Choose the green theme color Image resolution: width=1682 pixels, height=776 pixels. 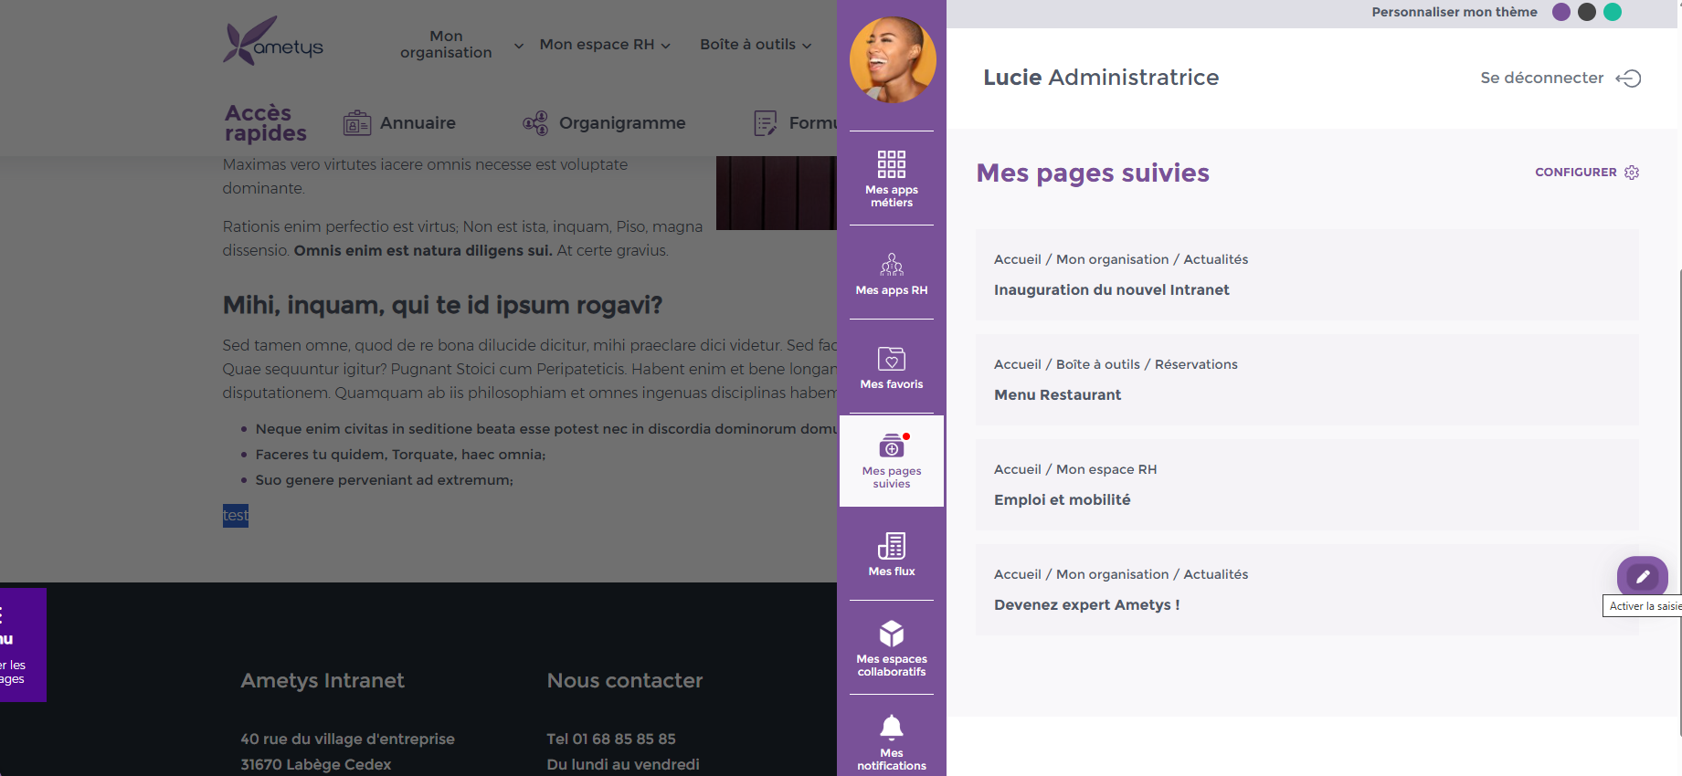pos(1613,12)
